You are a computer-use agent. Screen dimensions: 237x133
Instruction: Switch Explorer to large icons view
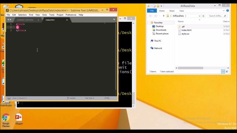click(227, 71)
